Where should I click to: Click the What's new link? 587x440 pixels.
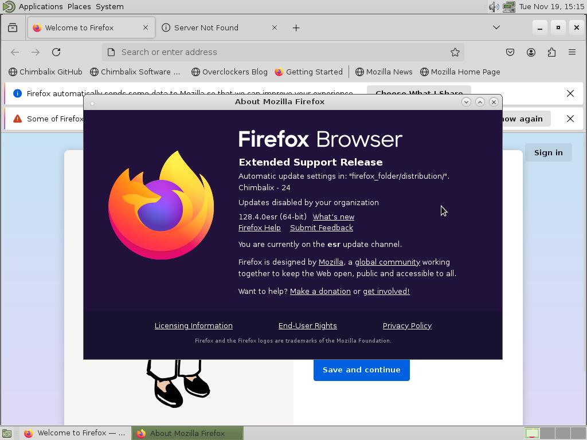tap(334, 217)
